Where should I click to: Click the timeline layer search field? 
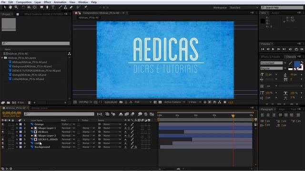[59, 114]
